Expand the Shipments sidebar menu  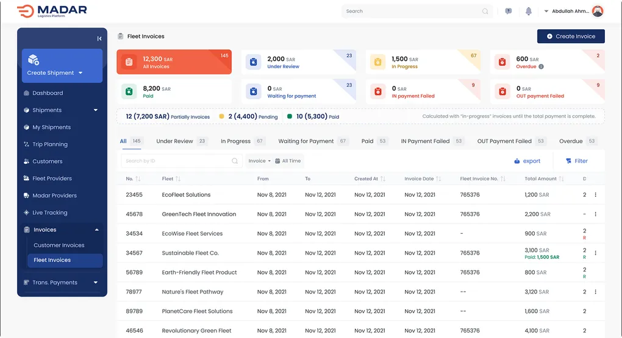pyautogui.click(x=96, y=110)
